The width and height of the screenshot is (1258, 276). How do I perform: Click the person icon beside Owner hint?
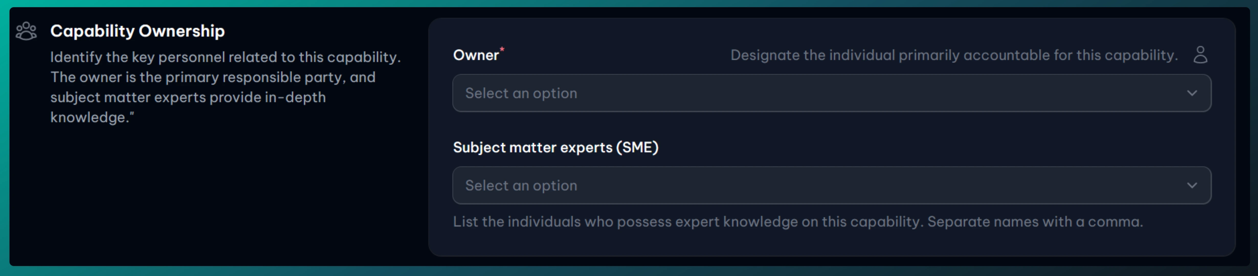pyautogui.click(x=1200, y=55)
